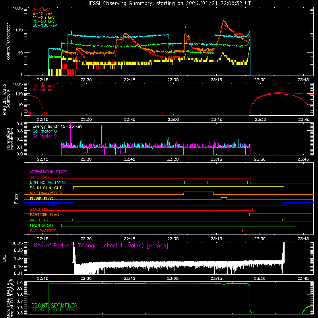Click the HESSI Observing Summary plot title
Viewport: 318px width, 318px height.
coord(168,4)
